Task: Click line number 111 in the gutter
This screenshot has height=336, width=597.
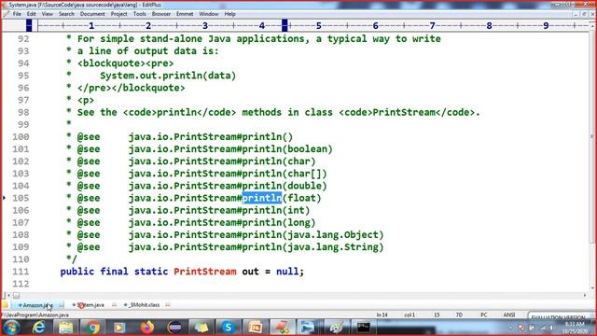Action: coord(21,272)
